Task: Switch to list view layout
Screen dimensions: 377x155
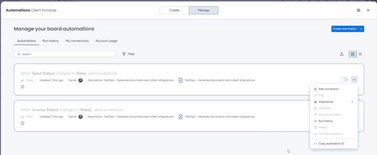Action: [x=360, y=54]
